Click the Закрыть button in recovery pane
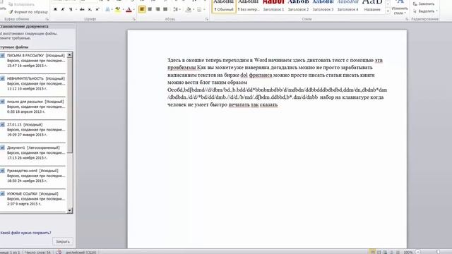 click(x=63, y=241)
